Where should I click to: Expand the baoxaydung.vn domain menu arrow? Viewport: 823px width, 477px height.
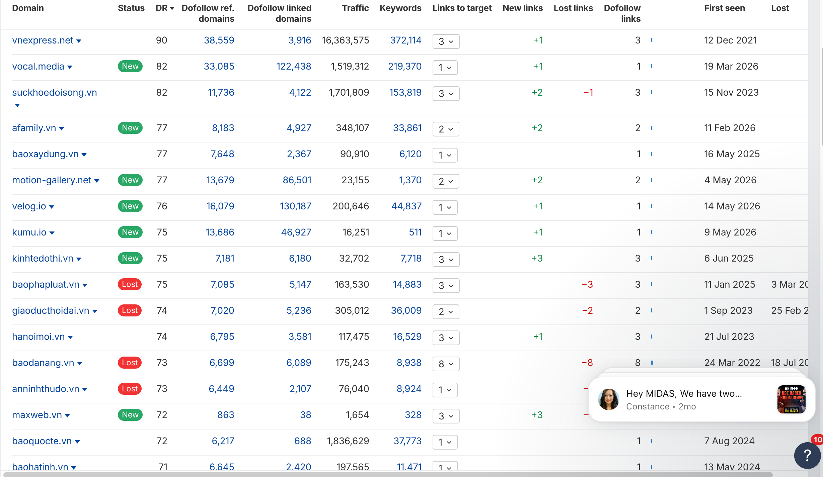click(84, 155)
